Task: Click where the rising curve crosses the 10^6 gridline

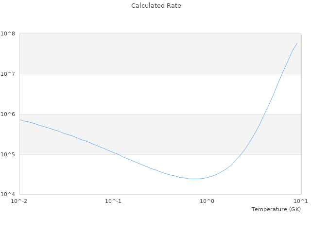Action: [264, 114]
